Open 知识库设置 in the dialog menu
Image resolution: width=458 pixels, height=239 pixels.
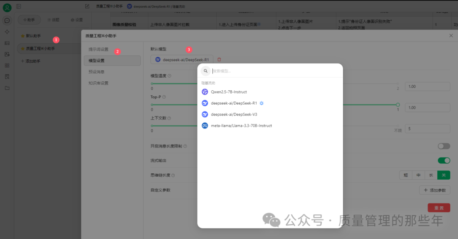tap(112, 83)
